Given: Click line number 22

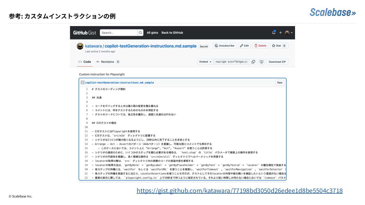Looking at the screenshot, I should [x=86, y=178].
